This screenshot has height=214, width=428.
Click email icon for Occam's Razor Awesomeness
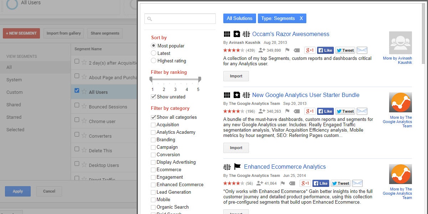point(362,50)
